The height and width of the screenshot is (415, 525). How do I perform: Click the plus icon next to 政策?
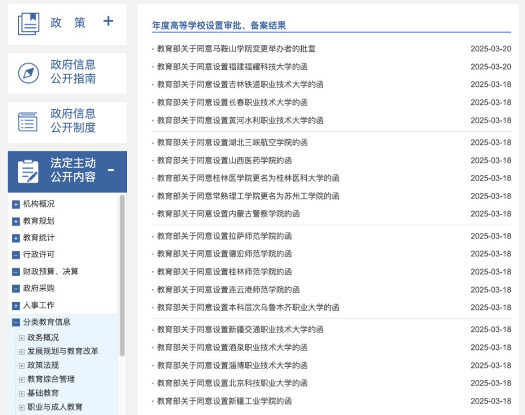tap(108, 21)
